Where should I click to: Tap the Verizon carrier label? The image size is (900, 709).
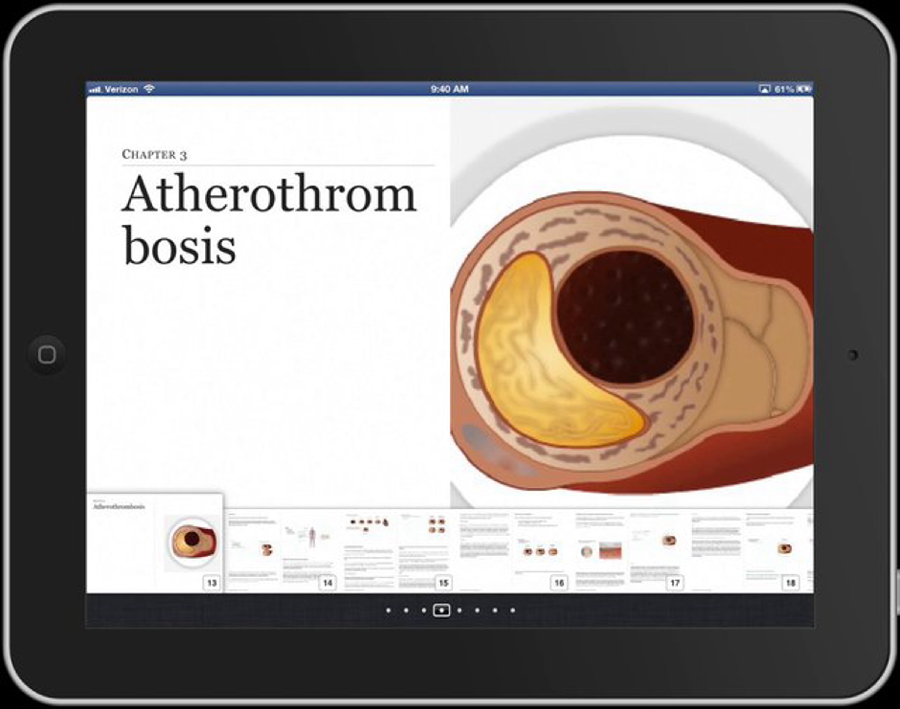point(121,89)
